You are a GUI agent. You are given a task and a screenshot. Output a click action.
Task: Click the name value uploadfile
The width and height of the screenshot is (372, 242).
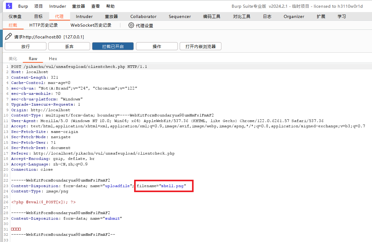(x=118, y=186)
